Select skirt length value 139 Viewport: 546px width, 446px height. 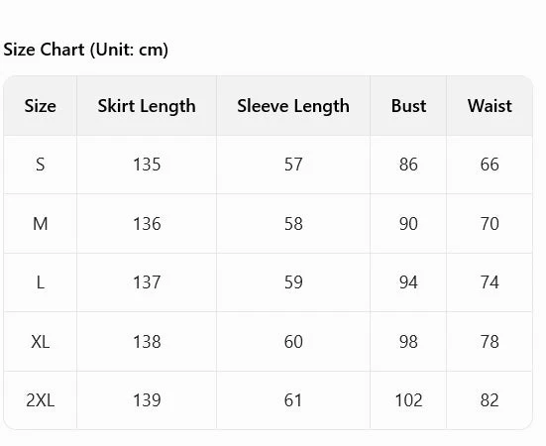pos(147,400)
